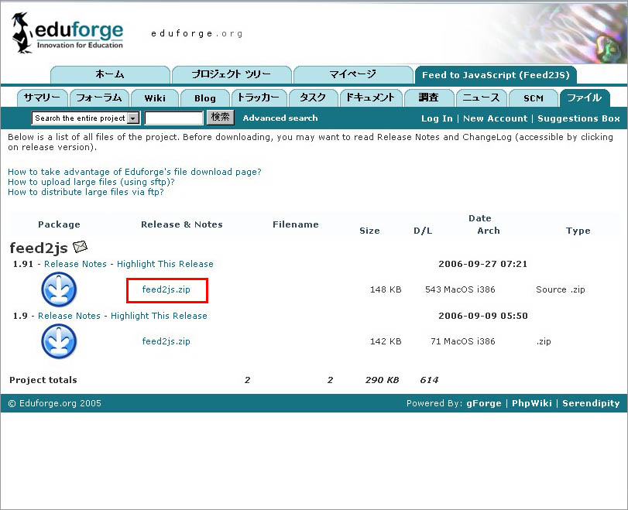Switch to the フォーラム project tab
The height and width of the screenshot is (510, 628).
[x=99, y=98]
